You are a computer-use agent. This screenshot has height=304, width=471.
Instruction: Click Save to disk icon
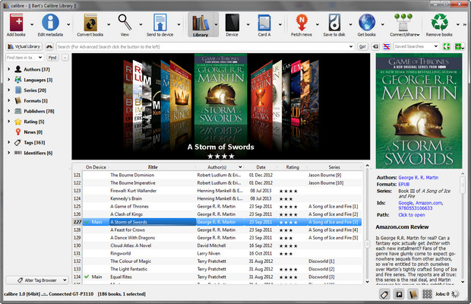334,23
